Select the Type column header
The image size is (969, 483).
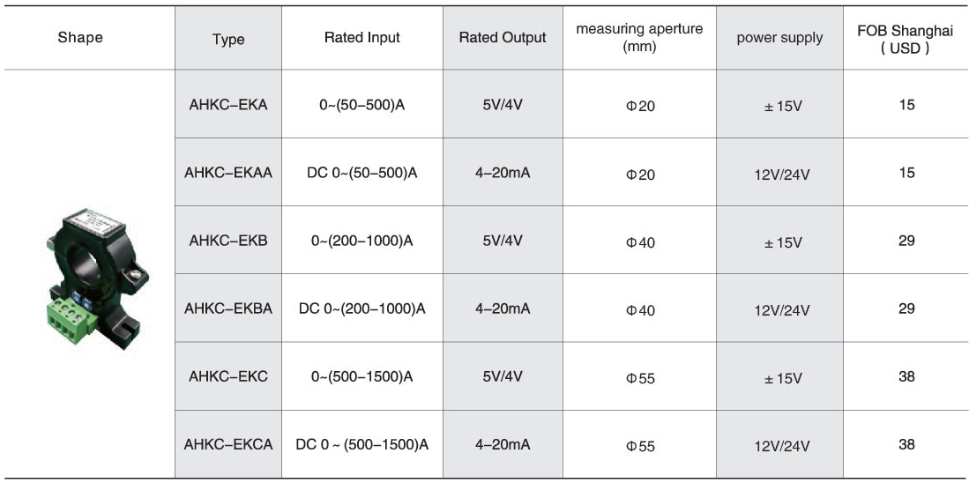[x=228, y=40]
